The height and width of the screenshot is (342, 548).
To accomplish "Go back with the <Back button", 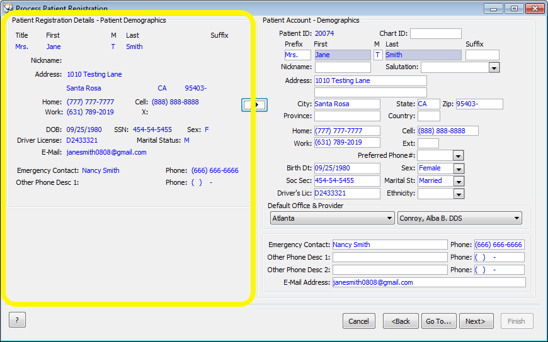I will pyautogui.click(x=401, y=321).
